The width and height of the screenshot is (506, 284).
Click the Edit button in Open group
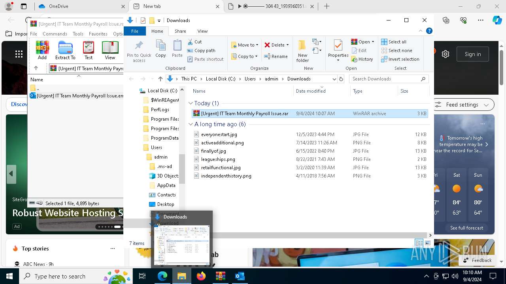(x=359, y=50)
